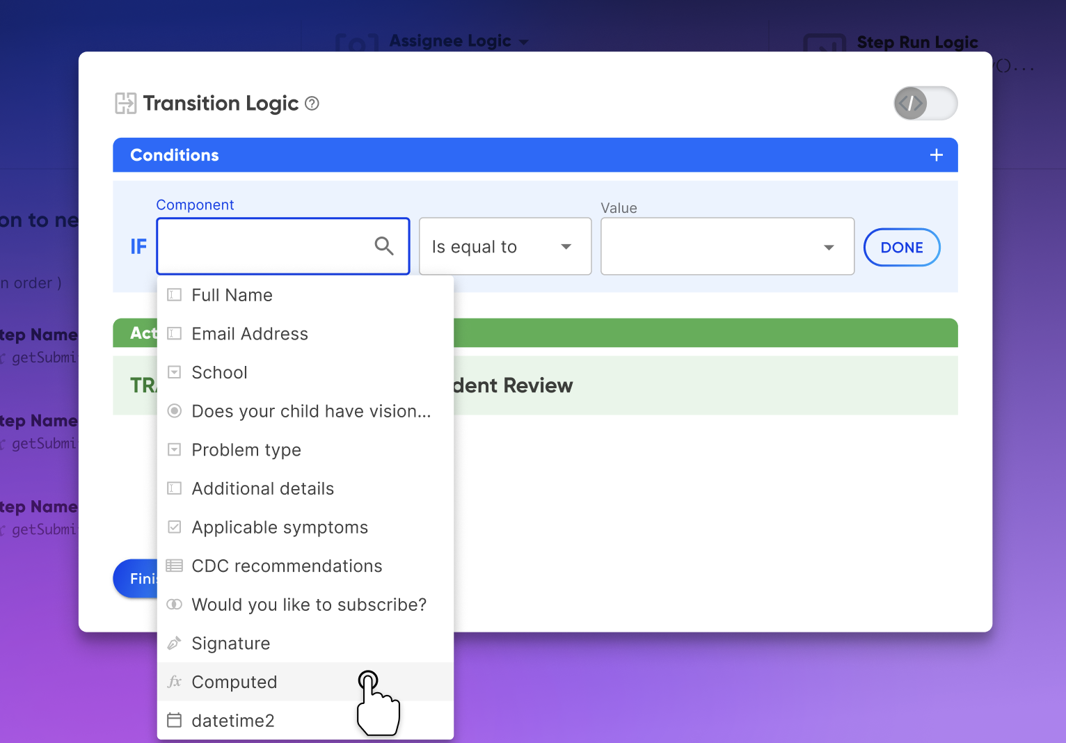Select Problem type from the list

305,450
